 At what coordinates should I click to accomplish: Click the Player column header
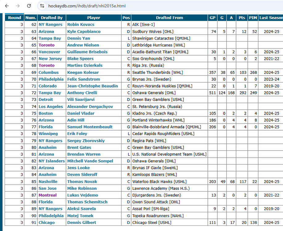[x=93, y=18]
